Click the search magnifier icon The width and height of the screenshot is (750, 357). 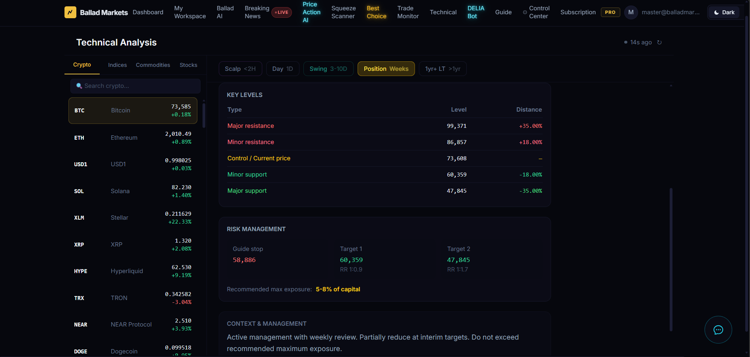79,86
